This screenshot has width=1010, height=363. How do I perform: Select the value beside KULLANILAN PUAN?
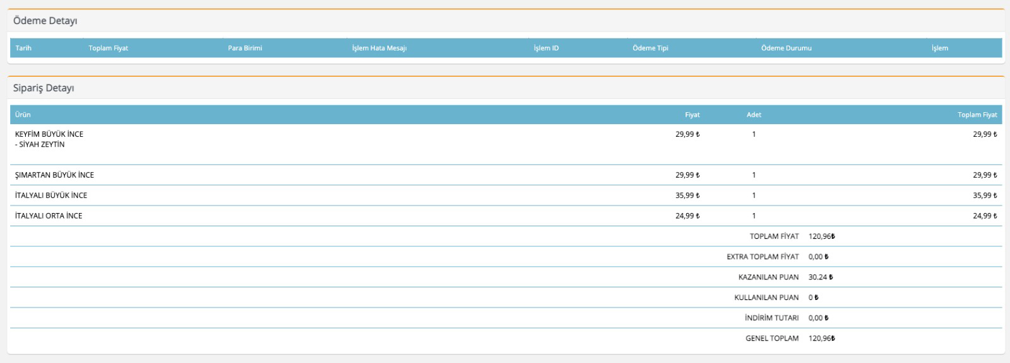(814, 297)
